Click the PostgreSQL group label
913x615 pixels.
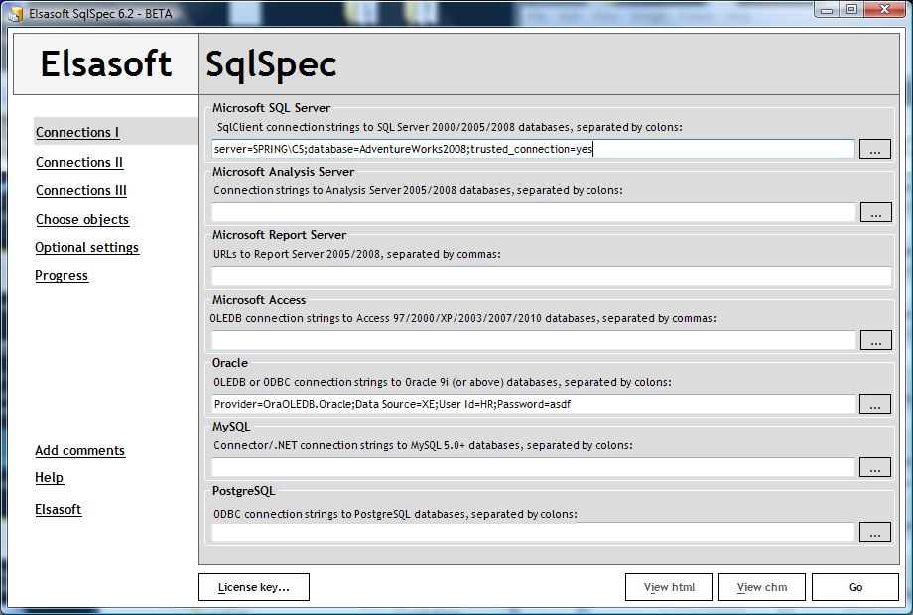click(x=243, y=491)
